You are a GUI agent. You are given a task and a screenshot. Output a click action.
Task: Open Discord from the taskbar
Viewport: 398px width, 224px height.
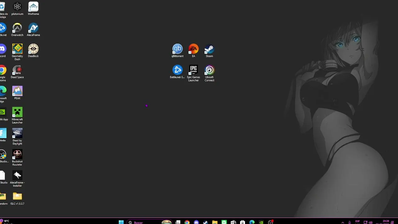[196, 222]
